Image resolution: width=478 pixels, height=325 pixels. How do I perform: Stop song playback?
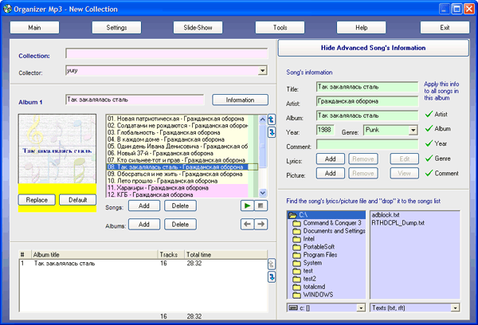tap(261, 206)
